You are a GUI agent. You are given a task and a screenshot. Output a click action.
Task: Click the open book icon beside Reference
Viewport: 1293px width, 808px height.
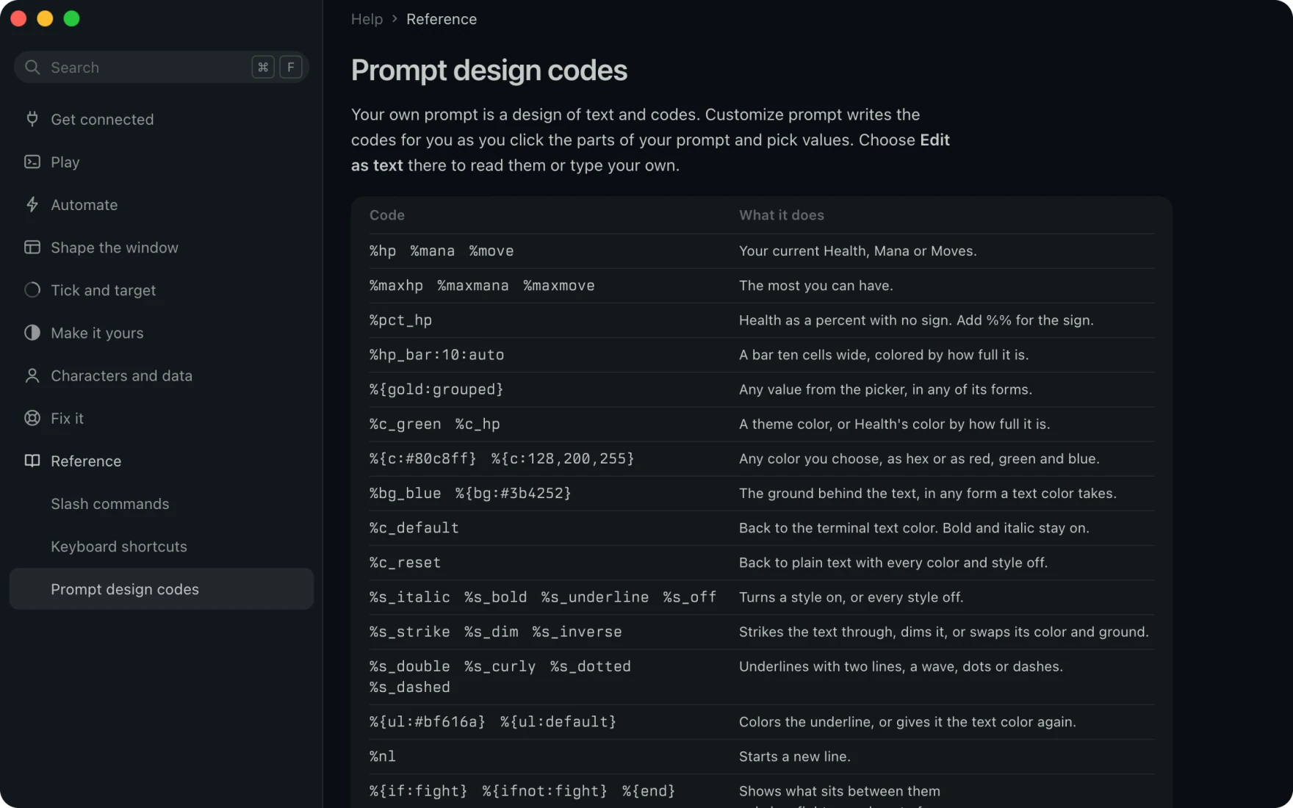[x=32, y=461]
